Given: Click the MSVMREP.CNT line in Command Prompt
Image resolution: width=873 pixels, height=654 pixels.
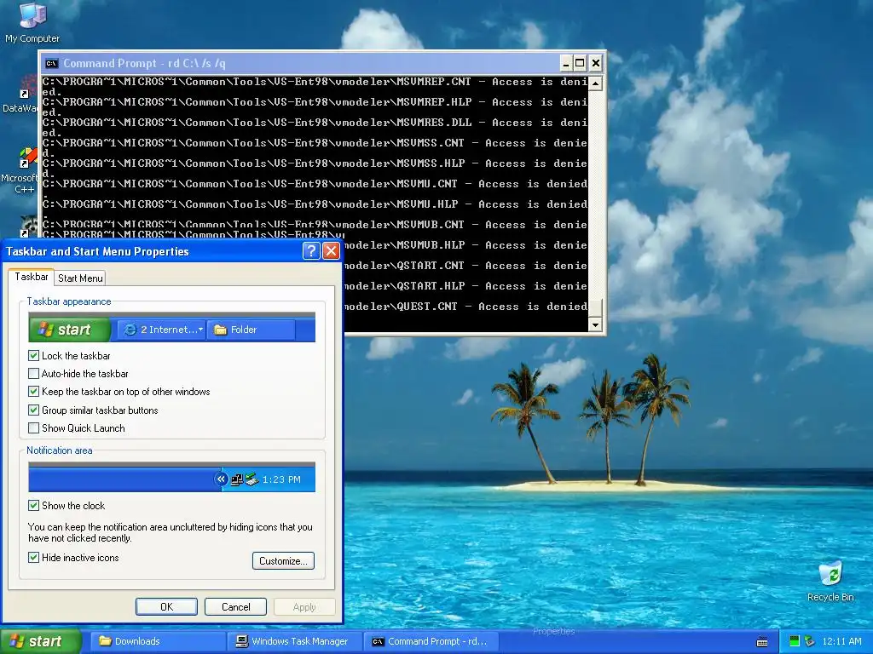Looking at the screenshot, I should click(x=315, y=82).
